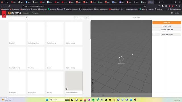The height and width of the screenshot is (102, 182).
Task: Open Outlook from the taskbar
Action: pyautogui.click(x=131, y=100)
